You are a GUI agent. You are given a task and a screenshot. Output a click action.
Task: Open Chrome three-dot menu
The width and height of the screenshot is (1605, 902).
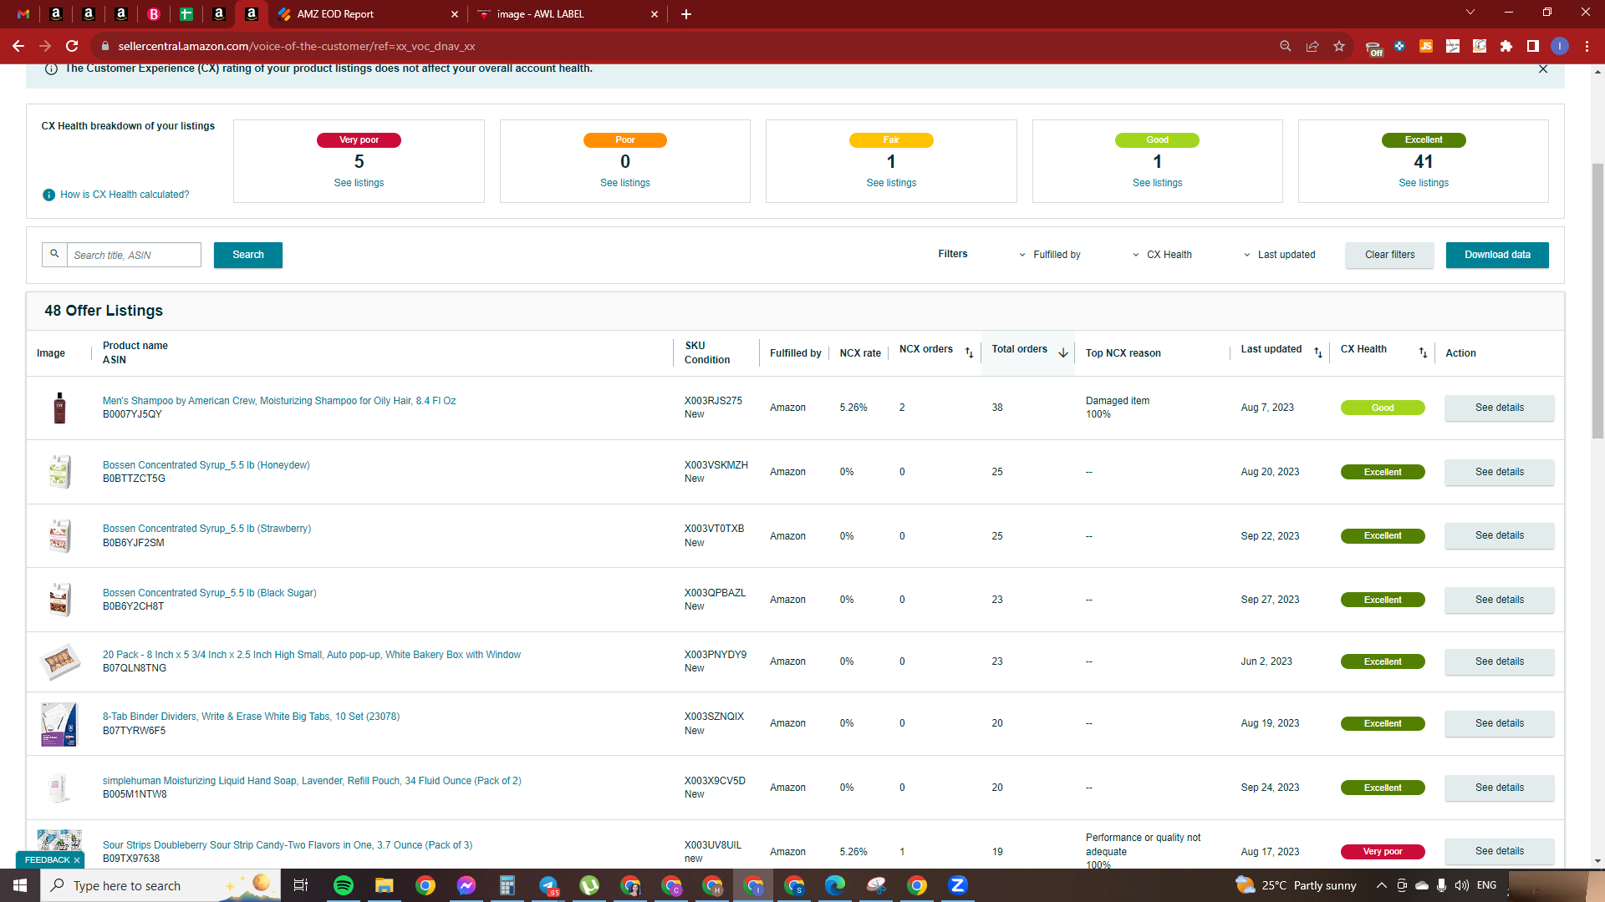click(1587, 46)
